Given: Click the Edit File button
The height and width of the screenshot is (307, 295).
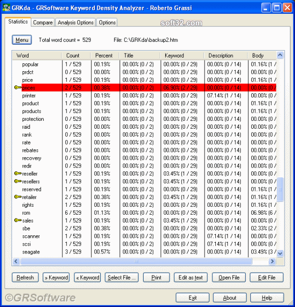Looking at the screenshot, I should click(x=266, y=278).
